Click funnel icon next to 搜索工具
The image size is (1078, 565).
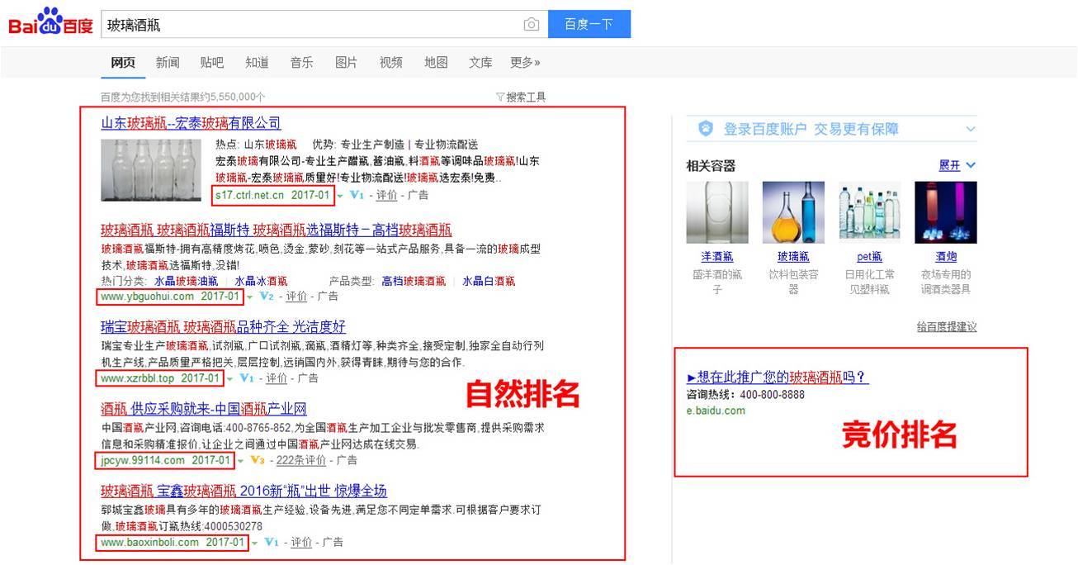click(x=500, y=97)
